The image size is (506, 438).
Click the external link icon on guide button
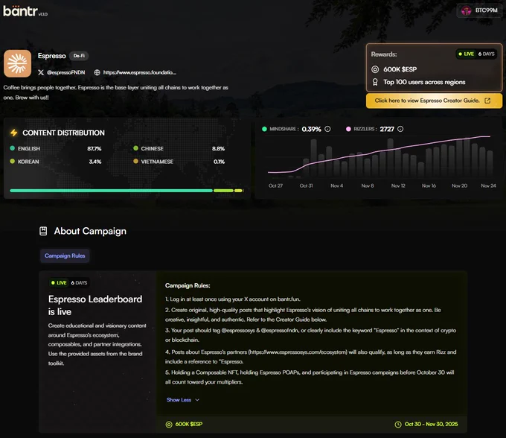coord(487,101)
